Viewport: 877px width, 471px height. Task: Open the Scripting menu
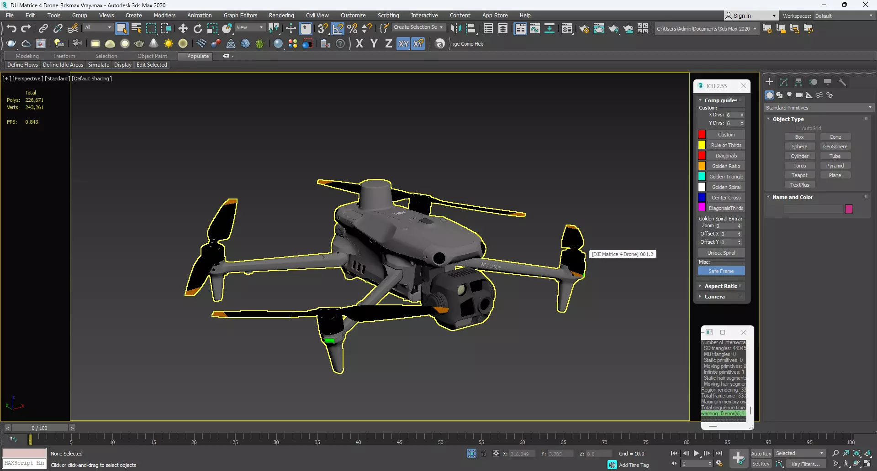(388, 16)
